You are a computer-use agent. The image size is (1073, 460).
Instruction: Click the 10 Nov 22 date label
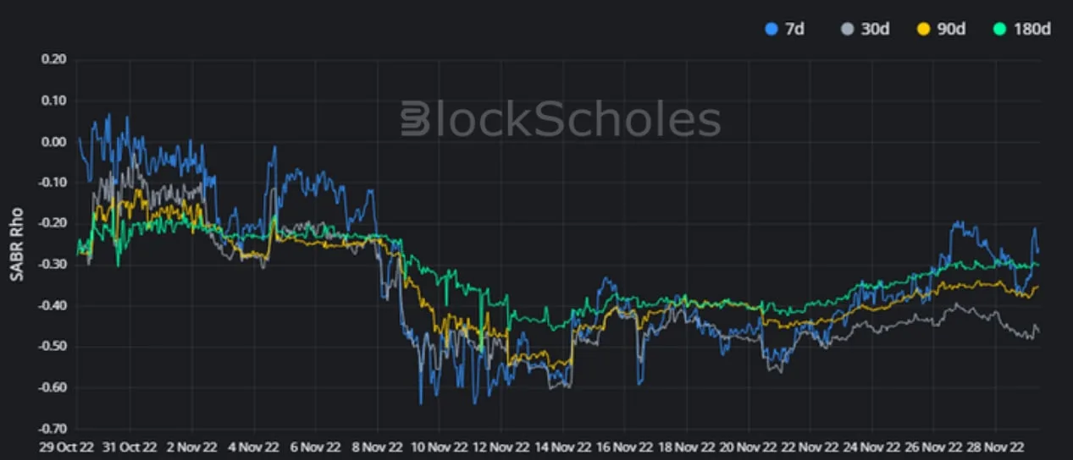(439, 446)
